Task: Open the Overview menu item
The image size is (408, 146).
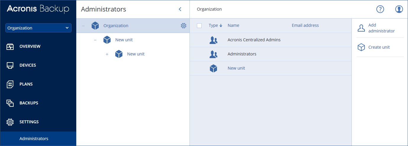Action: 30,46
